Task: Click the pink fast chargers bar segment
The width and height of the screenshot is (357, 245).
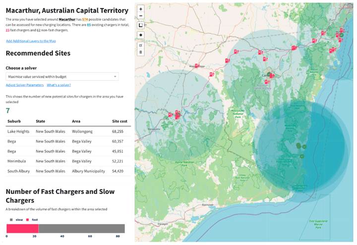Action: (x=22, y=228)
